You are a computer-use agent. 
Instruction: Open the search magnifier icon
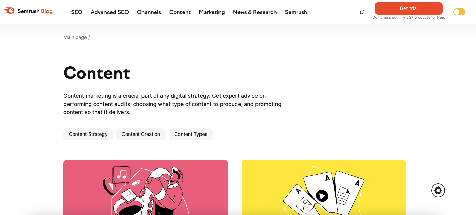[362, 12]
